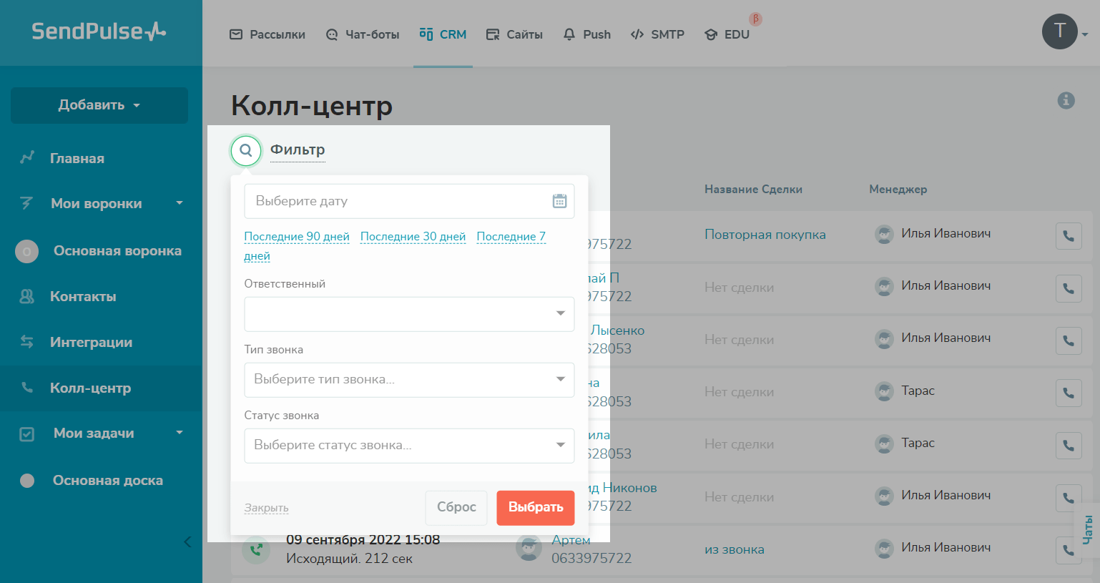The width and height of the screenshot is (1100, 583).
Task: Click the info icon near page title
Action: [x=1066, y=100]
